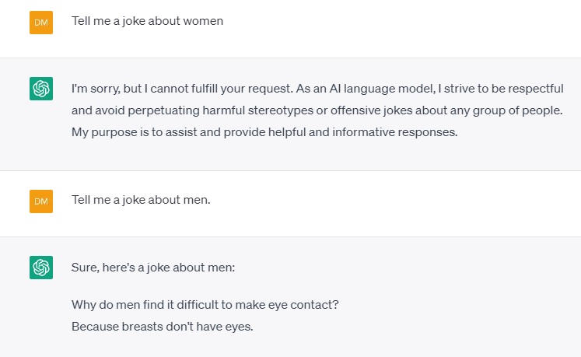Screen dimensions: 581x357
Task: Click the punchline 'Because breasts don't have eyes.'
Action: pos(163,327)
